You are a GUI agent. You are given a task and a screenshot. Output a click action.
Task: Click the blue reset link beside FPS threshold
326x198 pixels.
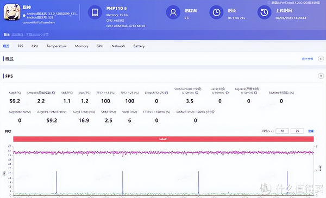click(x=311, y=131)
